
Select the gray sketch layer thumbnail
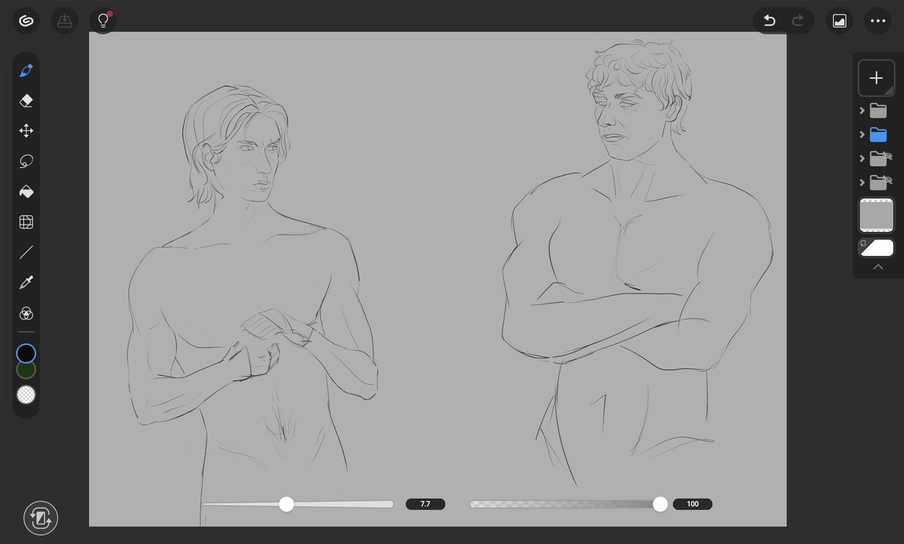pyautogui.click(x=876, y=215)
